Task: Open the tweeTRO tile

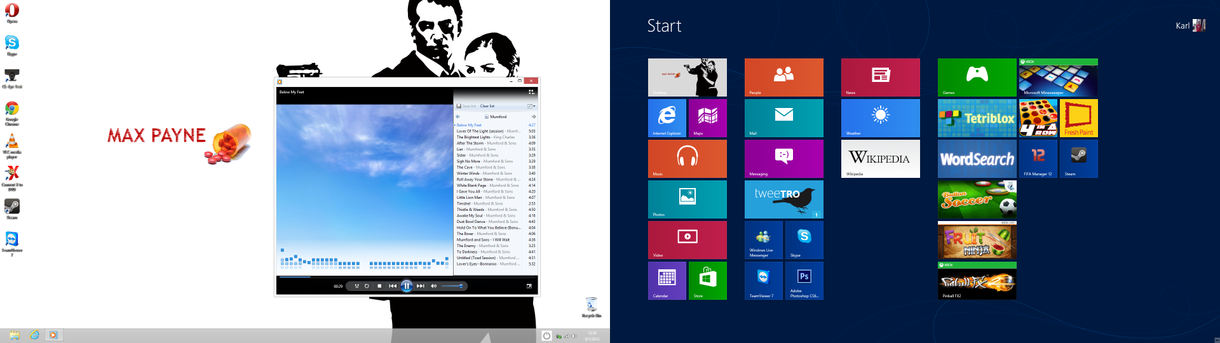Action: (x=783, y=199)
